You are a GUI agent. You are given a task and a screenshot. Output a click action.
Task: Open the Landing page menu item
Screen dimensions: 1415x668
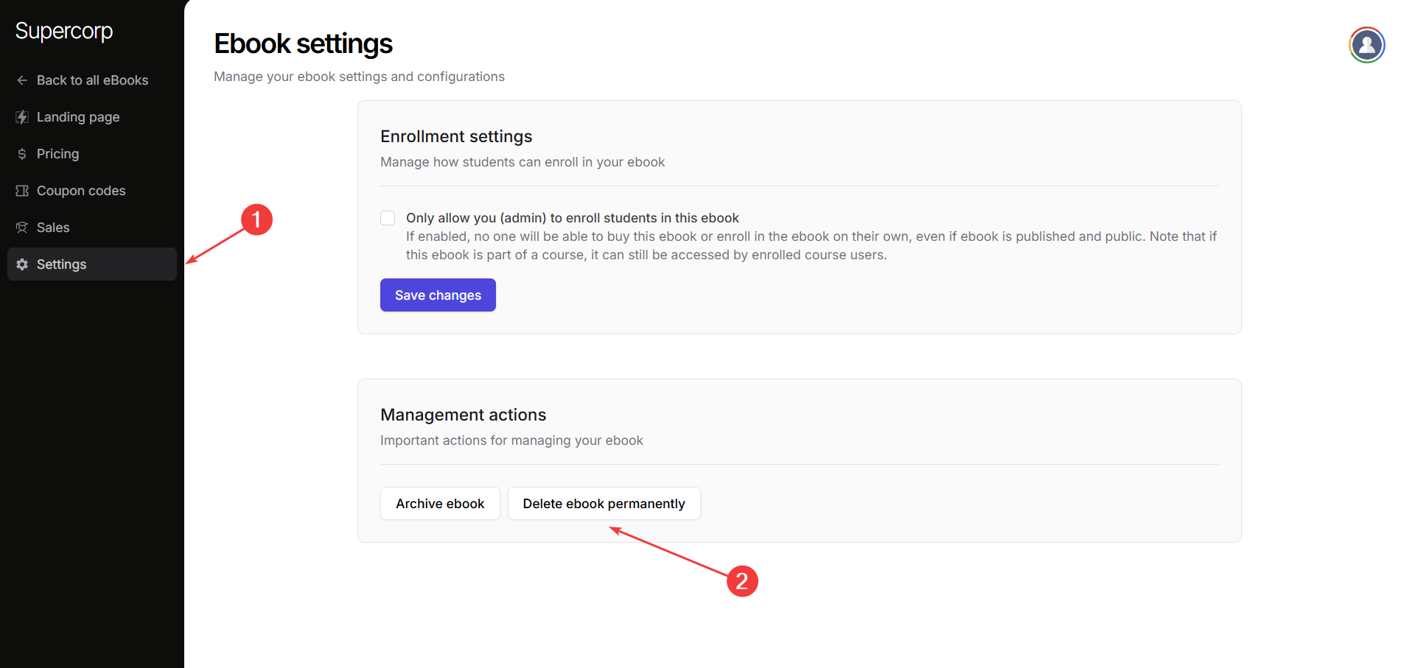tap(78, 117)
